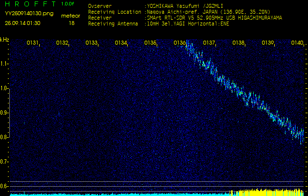The image size is (308, 196).
Task: Click the 0135 time marker
Action: (150, 43)
